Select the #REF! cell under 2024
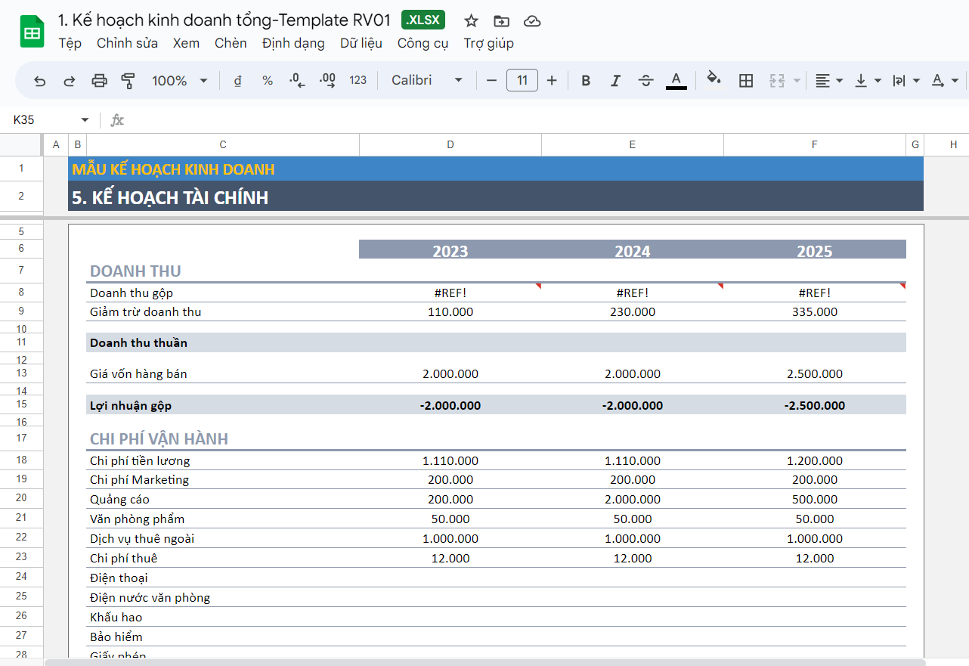This screenshot has width=969, height=666. pos(633,293)
